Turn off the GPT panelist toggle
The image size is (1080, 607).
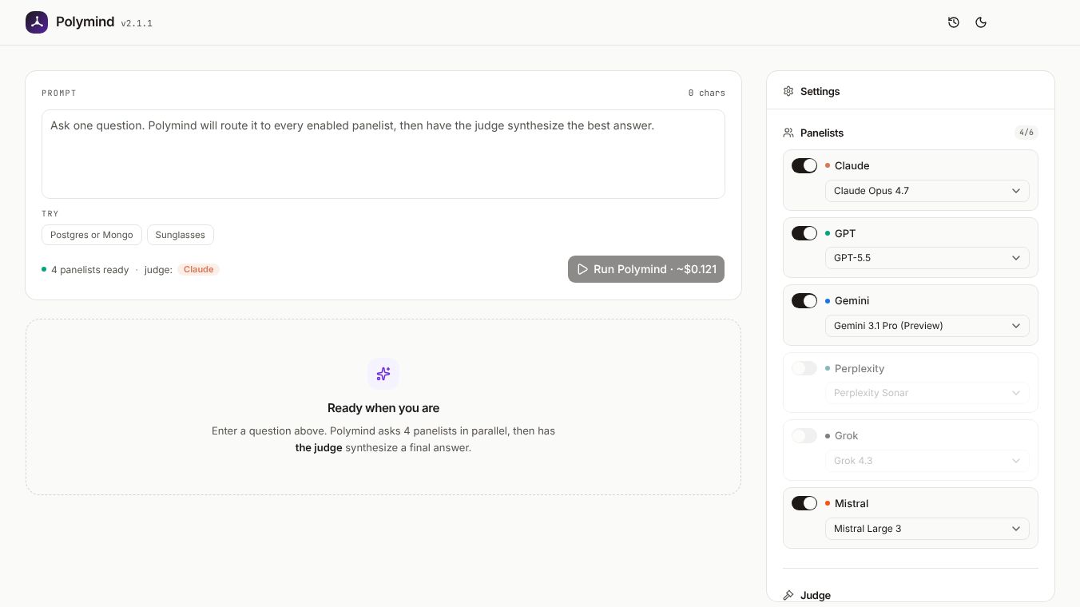(x=804, y=233)
